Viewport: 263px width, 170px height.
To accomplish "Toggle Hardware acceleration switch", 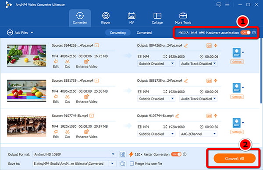I will click(x=245, y=32).
